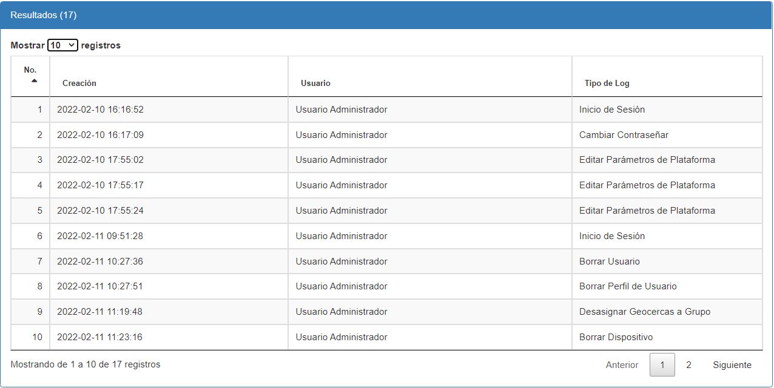Select the Borrar Dispositivo log entry
Viewport: 774px width, 388px height.
point(616,337)
